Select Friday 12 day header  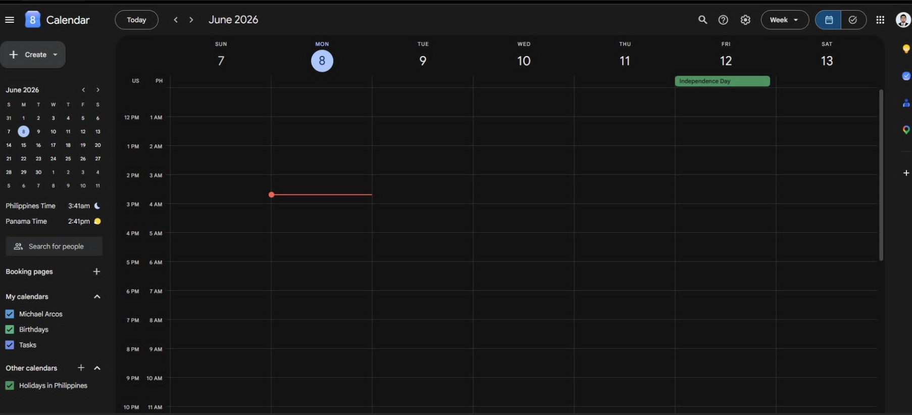(726, 61)
